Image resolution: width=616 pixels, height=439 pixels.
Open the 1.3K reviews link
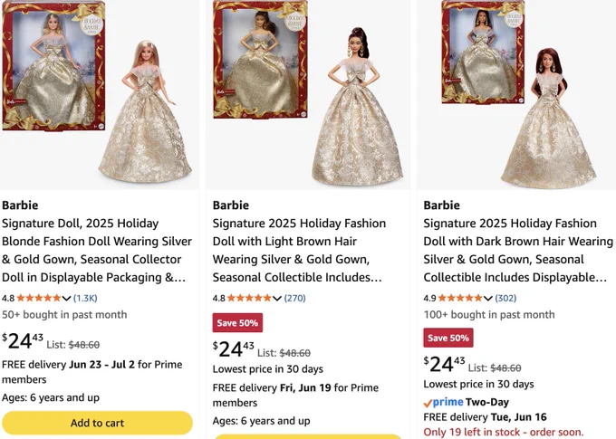(85, 298)
